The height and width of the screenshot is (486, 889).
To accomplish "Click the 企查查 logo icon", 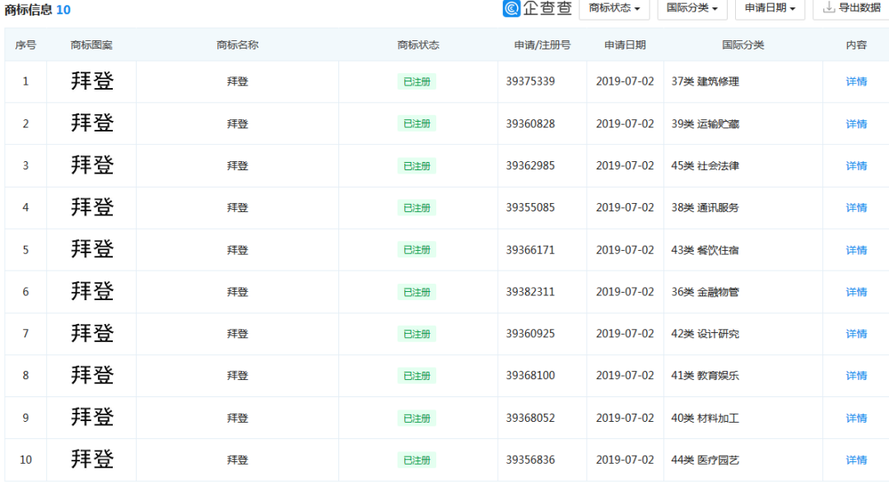I will tap(512, 8).
